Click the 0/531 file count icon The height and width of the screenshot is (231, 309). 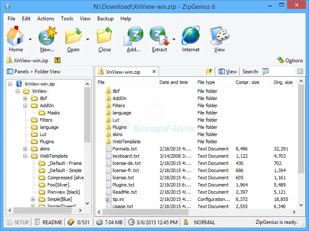click(x=71, y=222)
